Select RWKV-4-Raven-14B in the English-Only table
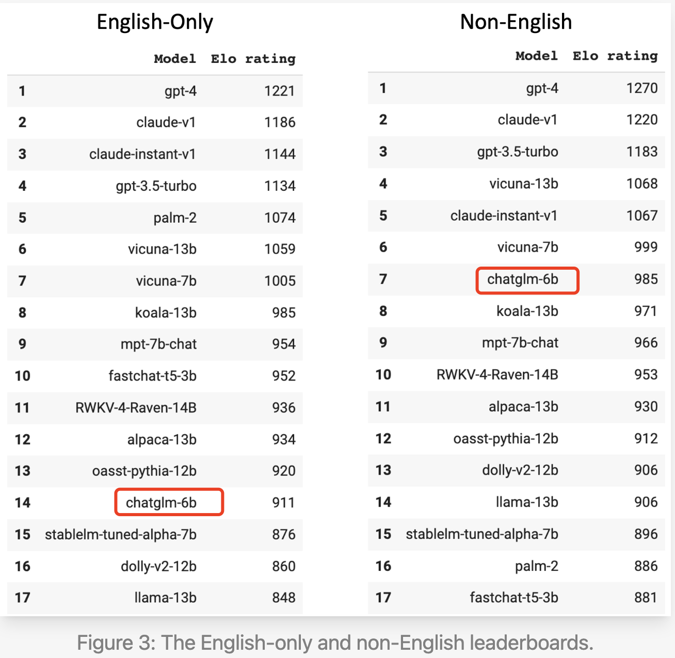 coord(136,408)
